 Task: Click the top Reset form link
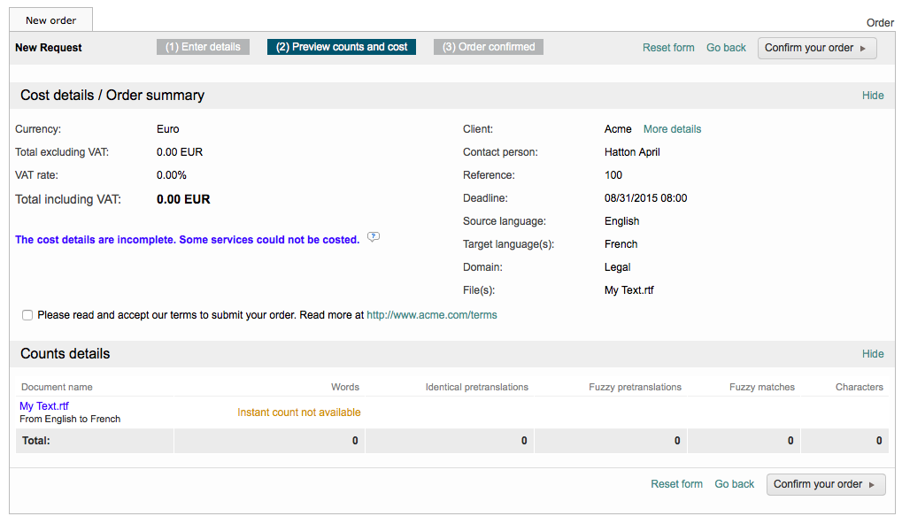click(668, 48)
